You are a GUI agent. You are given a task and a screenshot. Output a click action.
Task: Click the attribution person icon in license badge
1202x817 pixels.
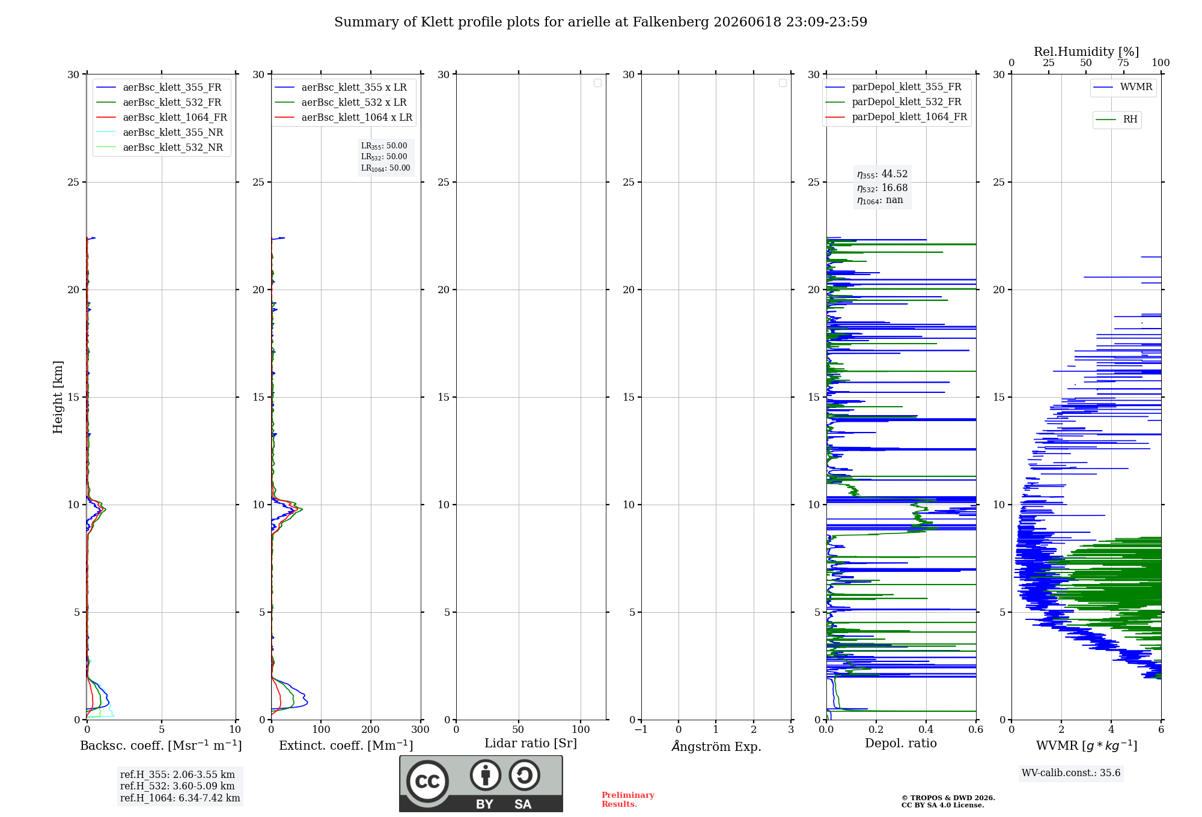[x=486, y=775]
